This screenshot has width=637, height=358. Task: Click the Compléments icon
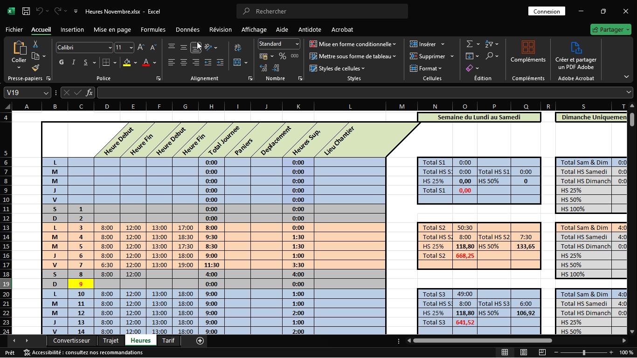coord(527,51)
